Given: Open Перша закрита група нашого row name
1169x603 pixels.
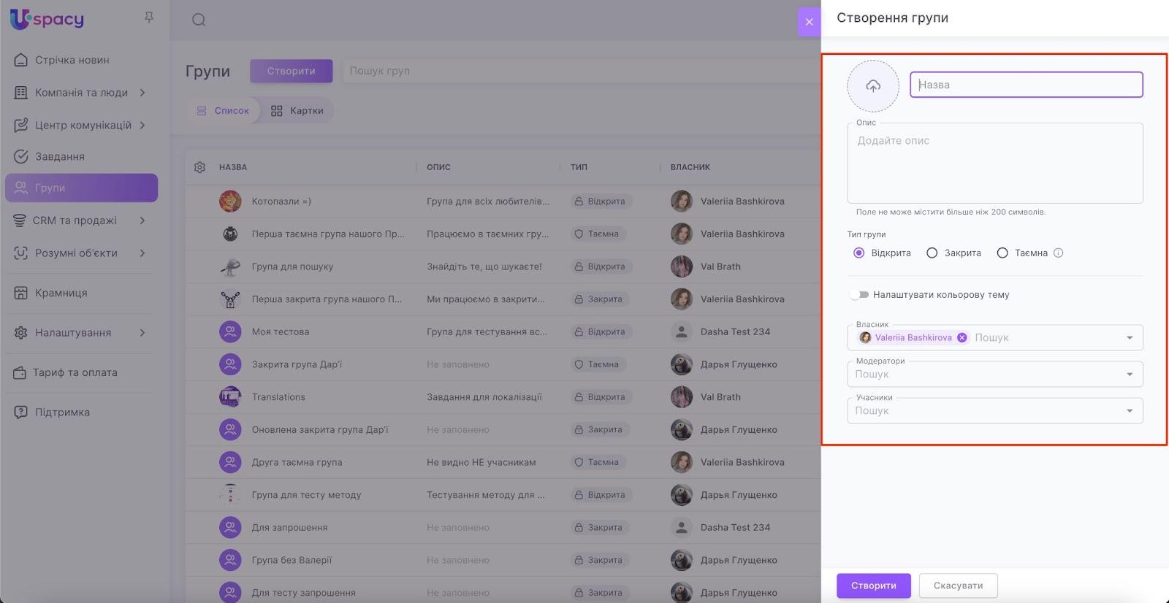Looking at the screenshot, I should pos(327,299).
